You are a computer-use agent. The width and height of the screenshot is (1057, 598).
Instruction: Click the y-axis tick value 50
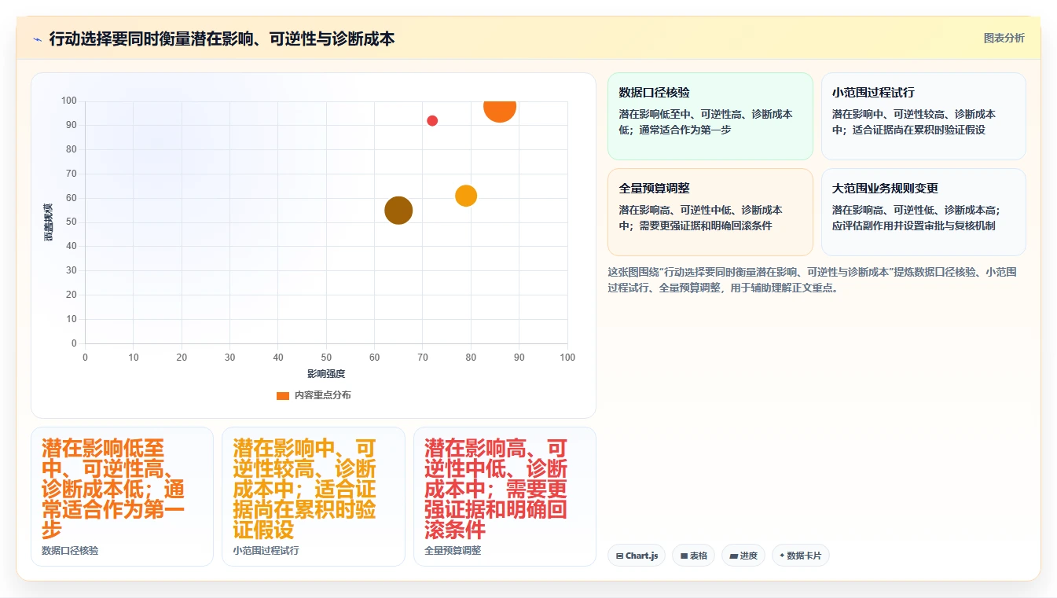(72, 222)
